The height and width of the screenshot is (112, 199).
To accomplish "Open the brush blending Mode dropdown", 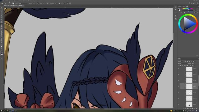I will 23,3.
